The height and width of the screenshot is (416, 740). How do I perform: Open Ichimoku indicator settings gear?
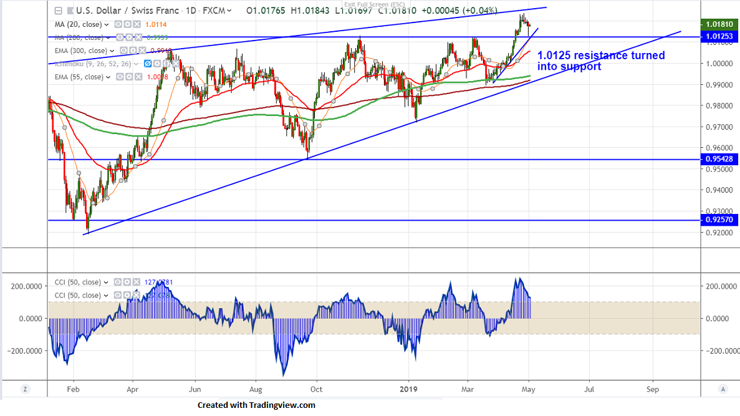tap(156, 64)
